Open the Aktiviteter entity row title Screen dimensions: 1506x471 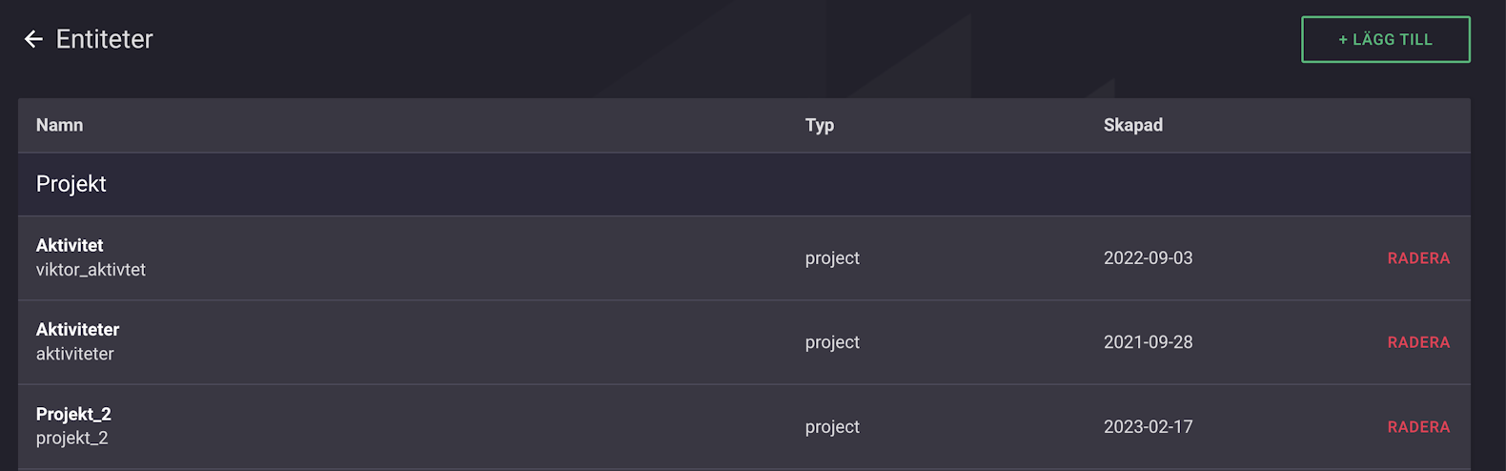click(x=77, y=330)
